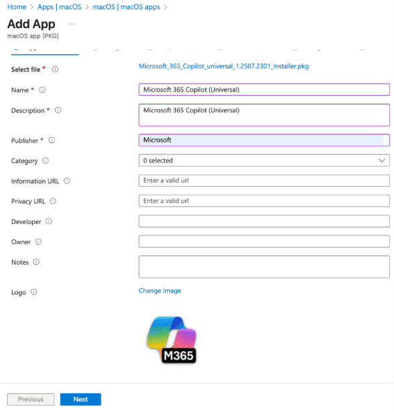Click info icon beside Description label
The image size is (394, 412).
coord(58,110)
